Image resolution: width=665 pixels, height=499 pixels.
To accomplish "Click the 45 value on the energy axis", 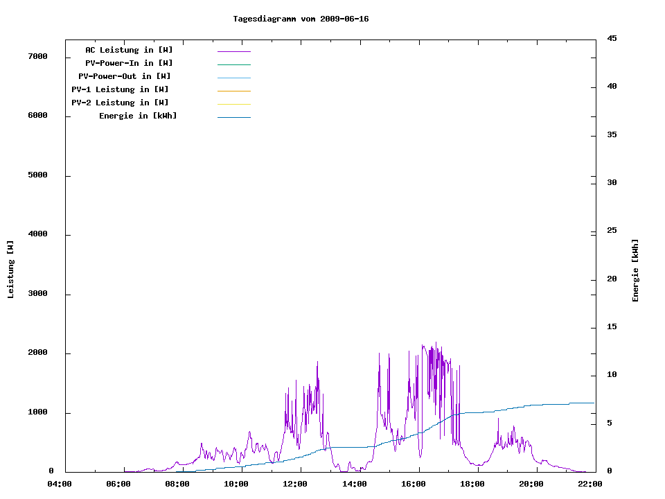I will pyautogui.click(x=612, y=38).
